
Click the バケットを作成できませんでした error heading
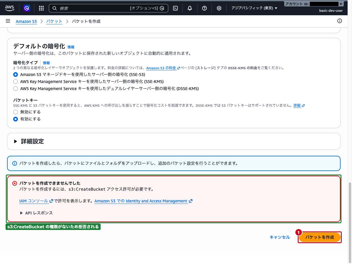tap(50, 183)
